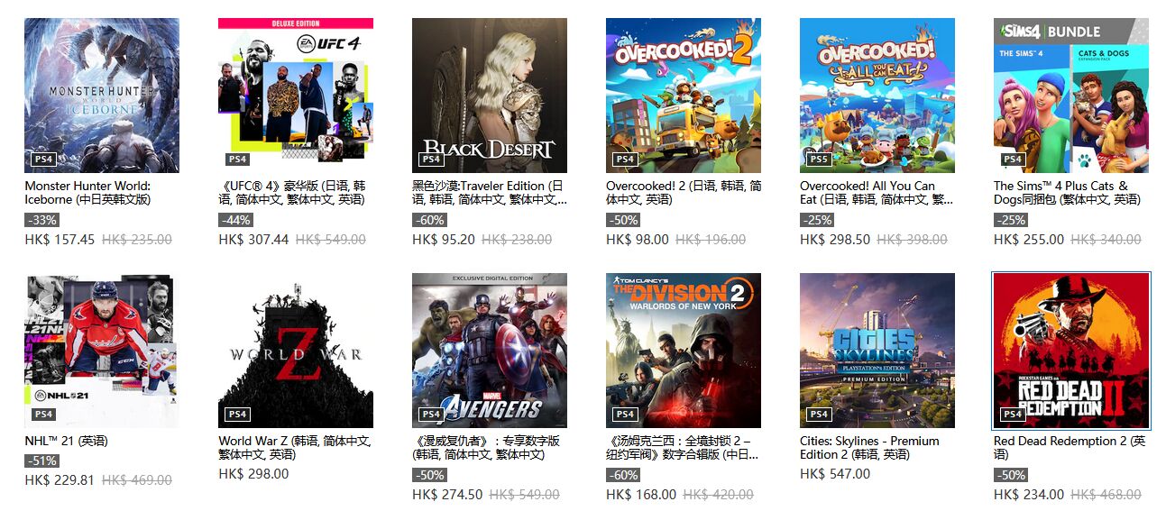Select the Red Dead Redemption II cover
The image size is (1166, 520).
tap(1071, 351)
